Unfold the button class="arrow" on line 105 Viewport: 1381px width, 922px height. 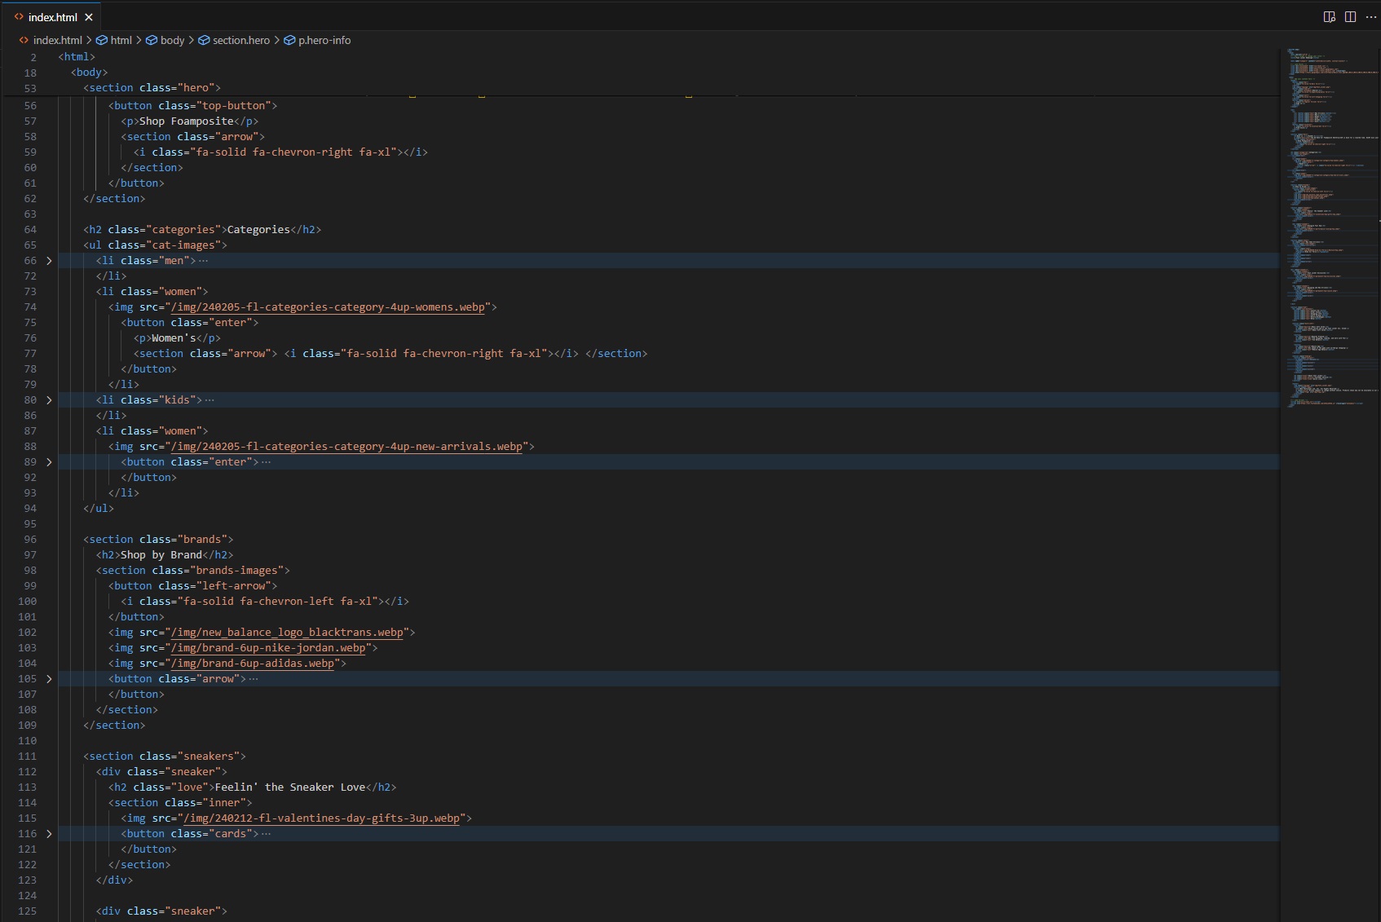point(49,679)
